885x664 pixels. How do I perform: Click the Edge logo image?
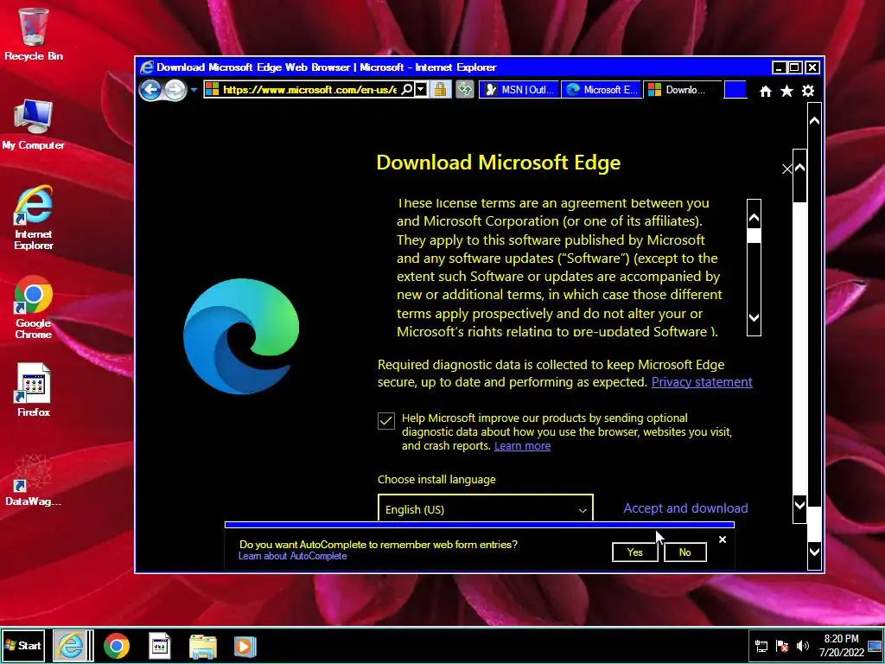[x=242, y=336]
